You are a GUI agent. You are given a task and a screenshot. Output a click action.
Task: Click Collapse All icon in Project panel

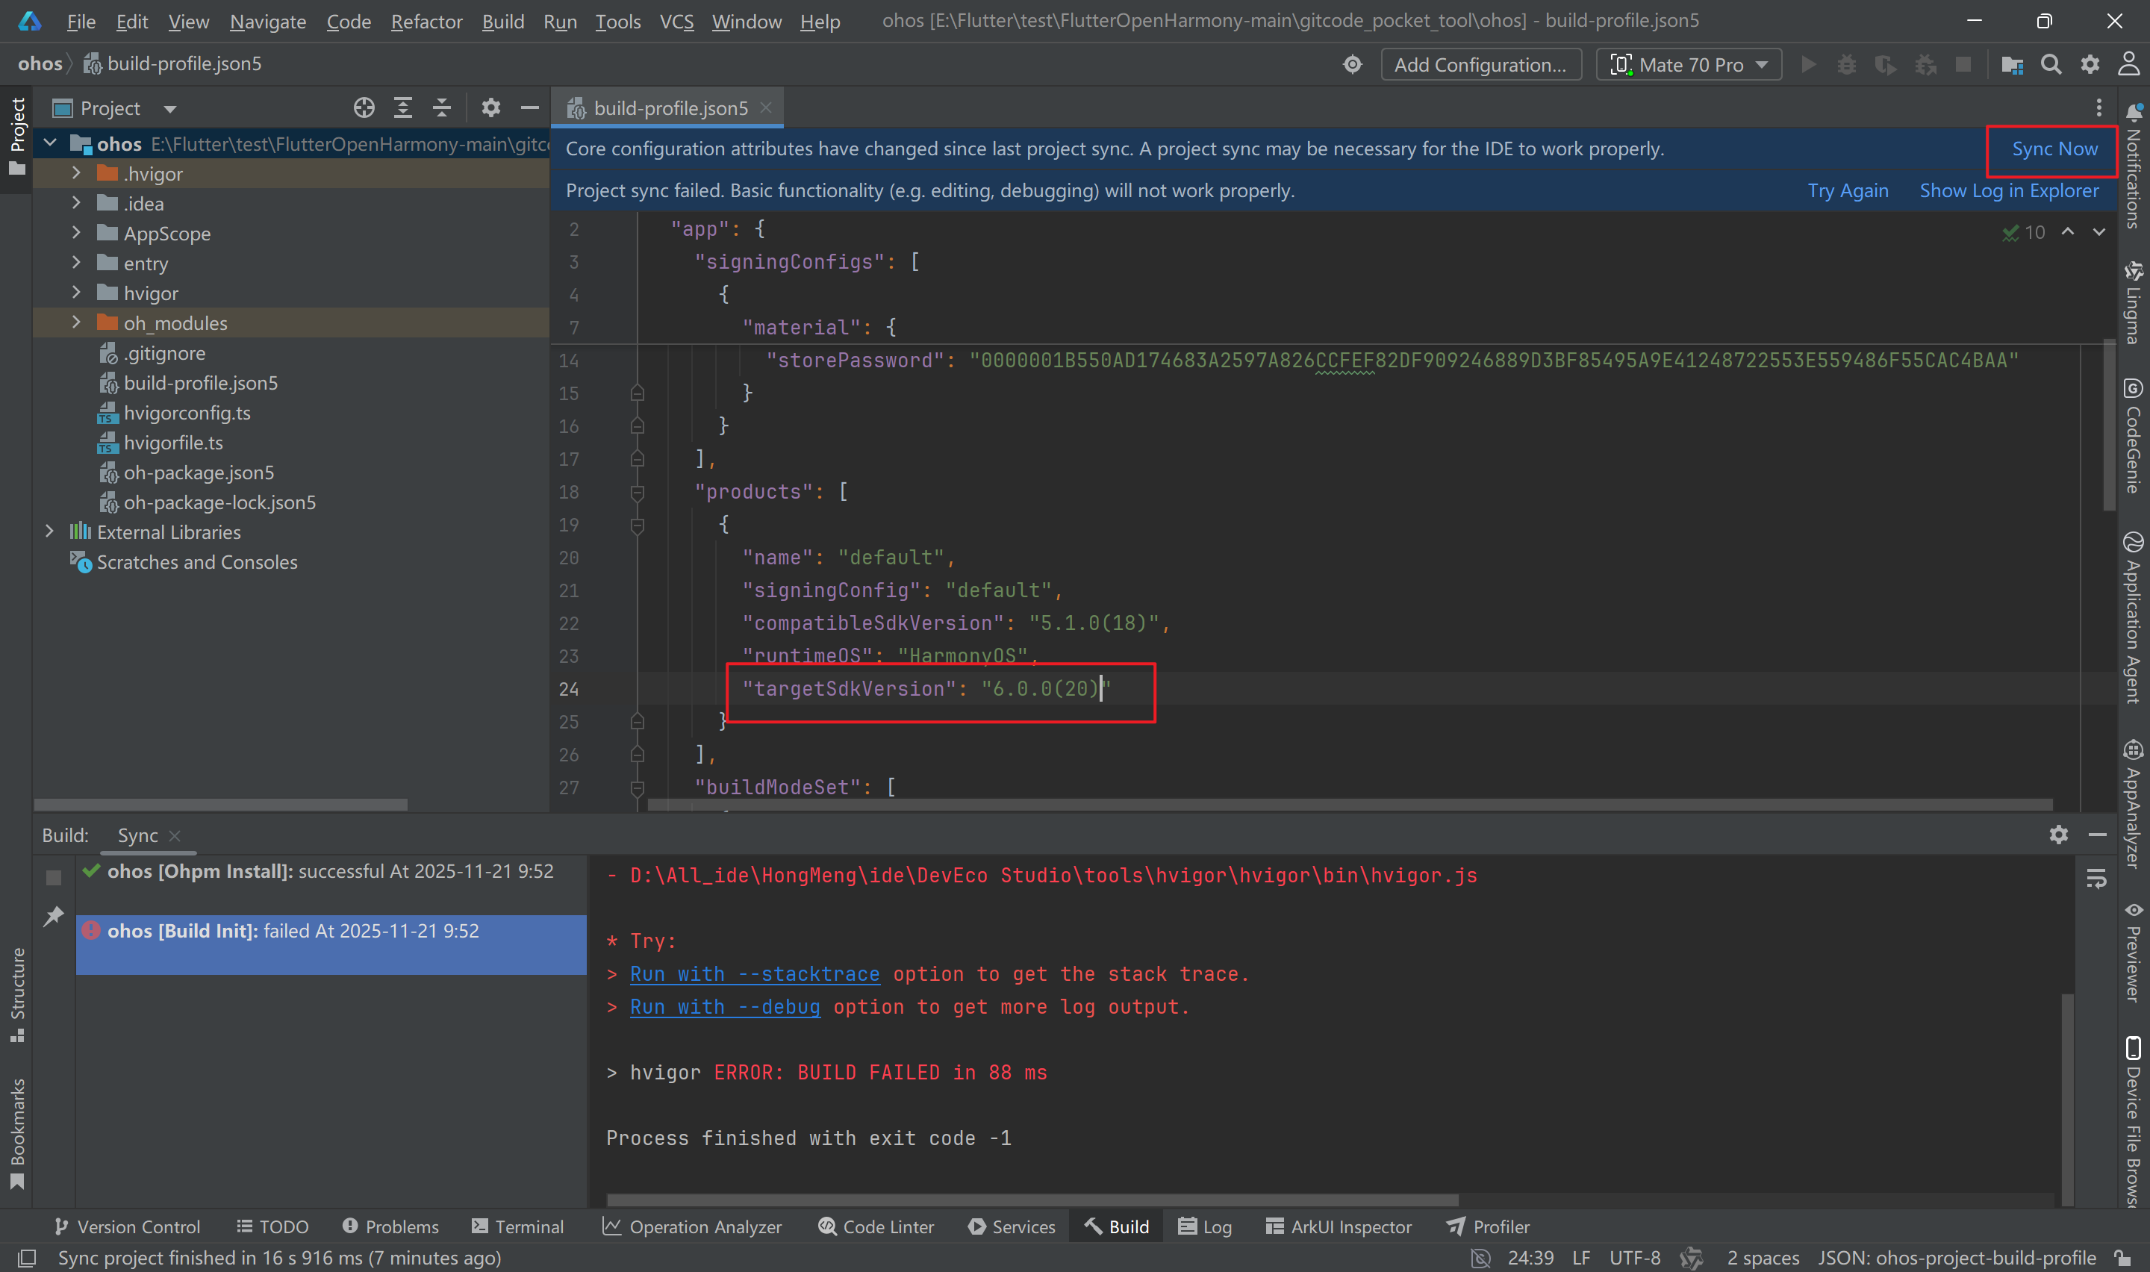coord(441,108)
